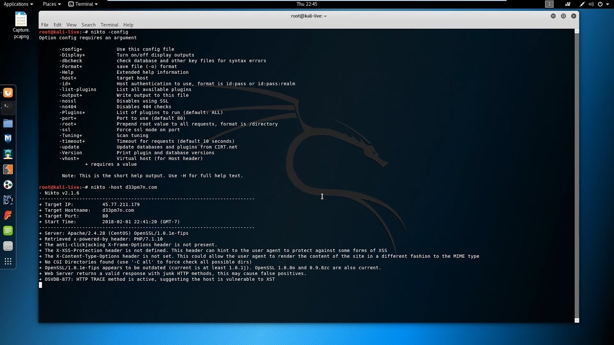Click the '-list-plugins' option line
The width and height of the screenshot is (614, 345).
(x=125, y=90)
